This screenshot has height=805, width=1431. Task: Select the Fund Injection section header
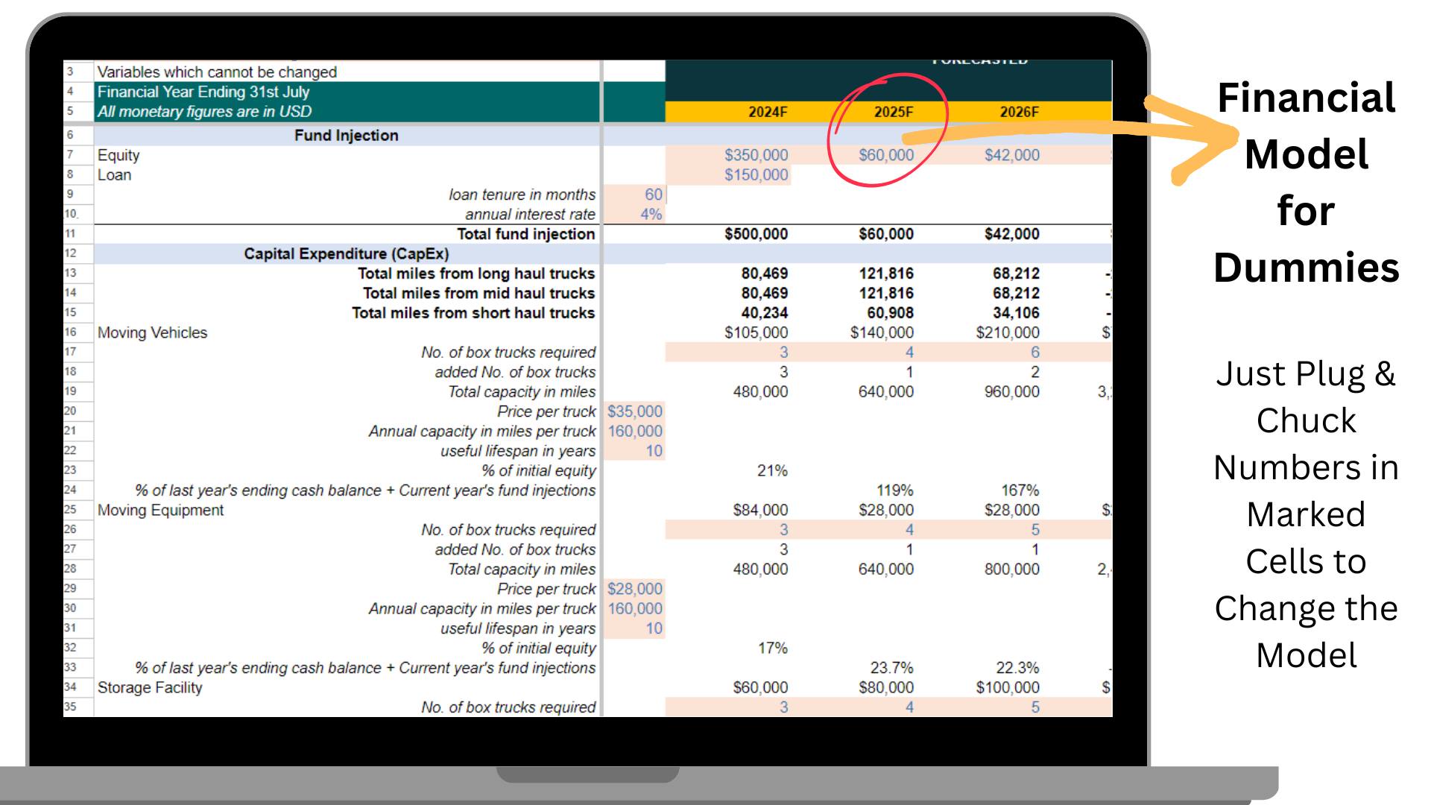[x=344, y=136]
